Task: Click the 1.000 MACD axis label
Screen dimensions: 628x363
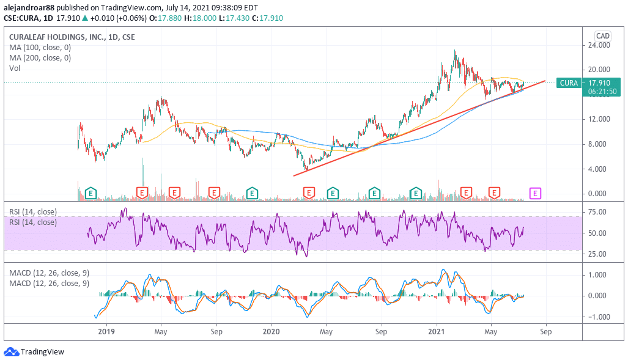Action: coord(597,275)
